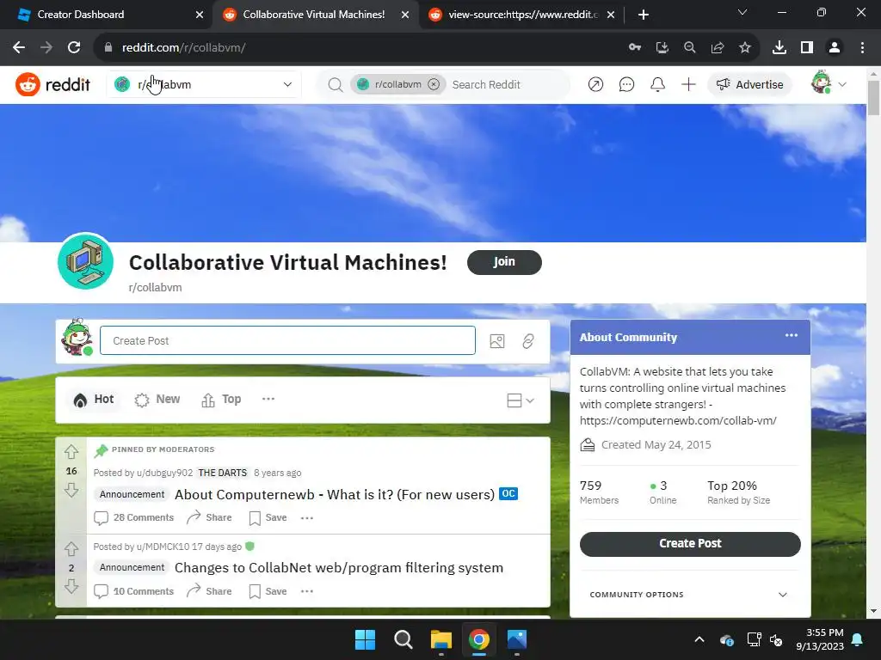This screenshot has height=660, width=881.
Task: Open Chrome three-dot menu
Action: pyautogui.click(x=862, y=48)
